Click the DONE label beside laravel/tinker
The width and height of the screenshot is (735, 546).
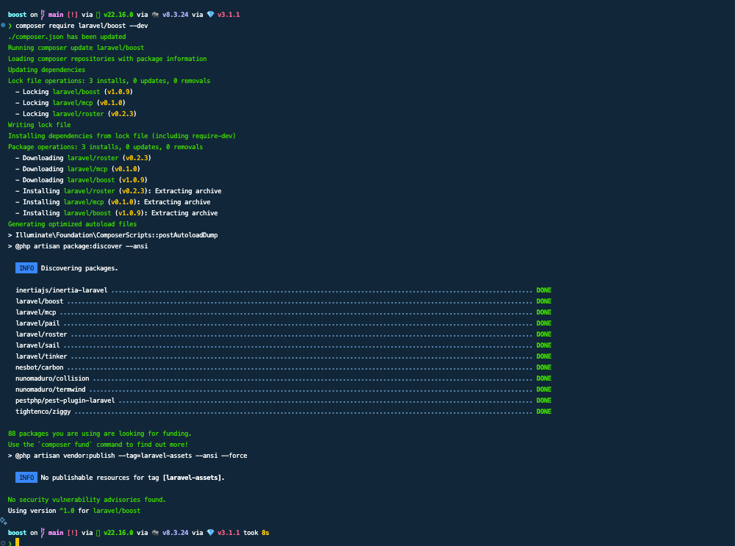543,356
